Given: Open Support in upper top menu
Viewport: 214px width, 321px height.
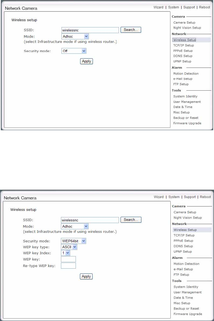Looking at the screenshot, I should click(189, 7).
